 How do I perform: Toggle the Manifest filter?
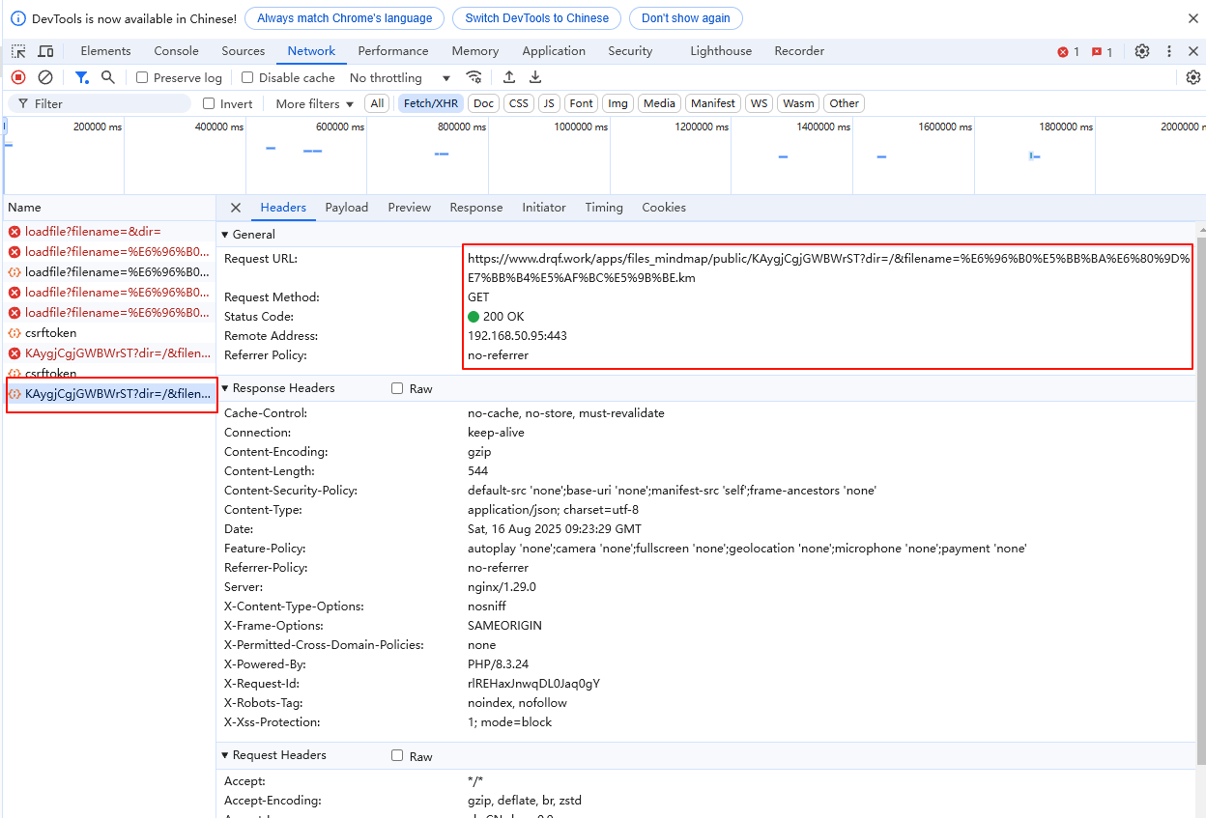(x=713, y=103)
